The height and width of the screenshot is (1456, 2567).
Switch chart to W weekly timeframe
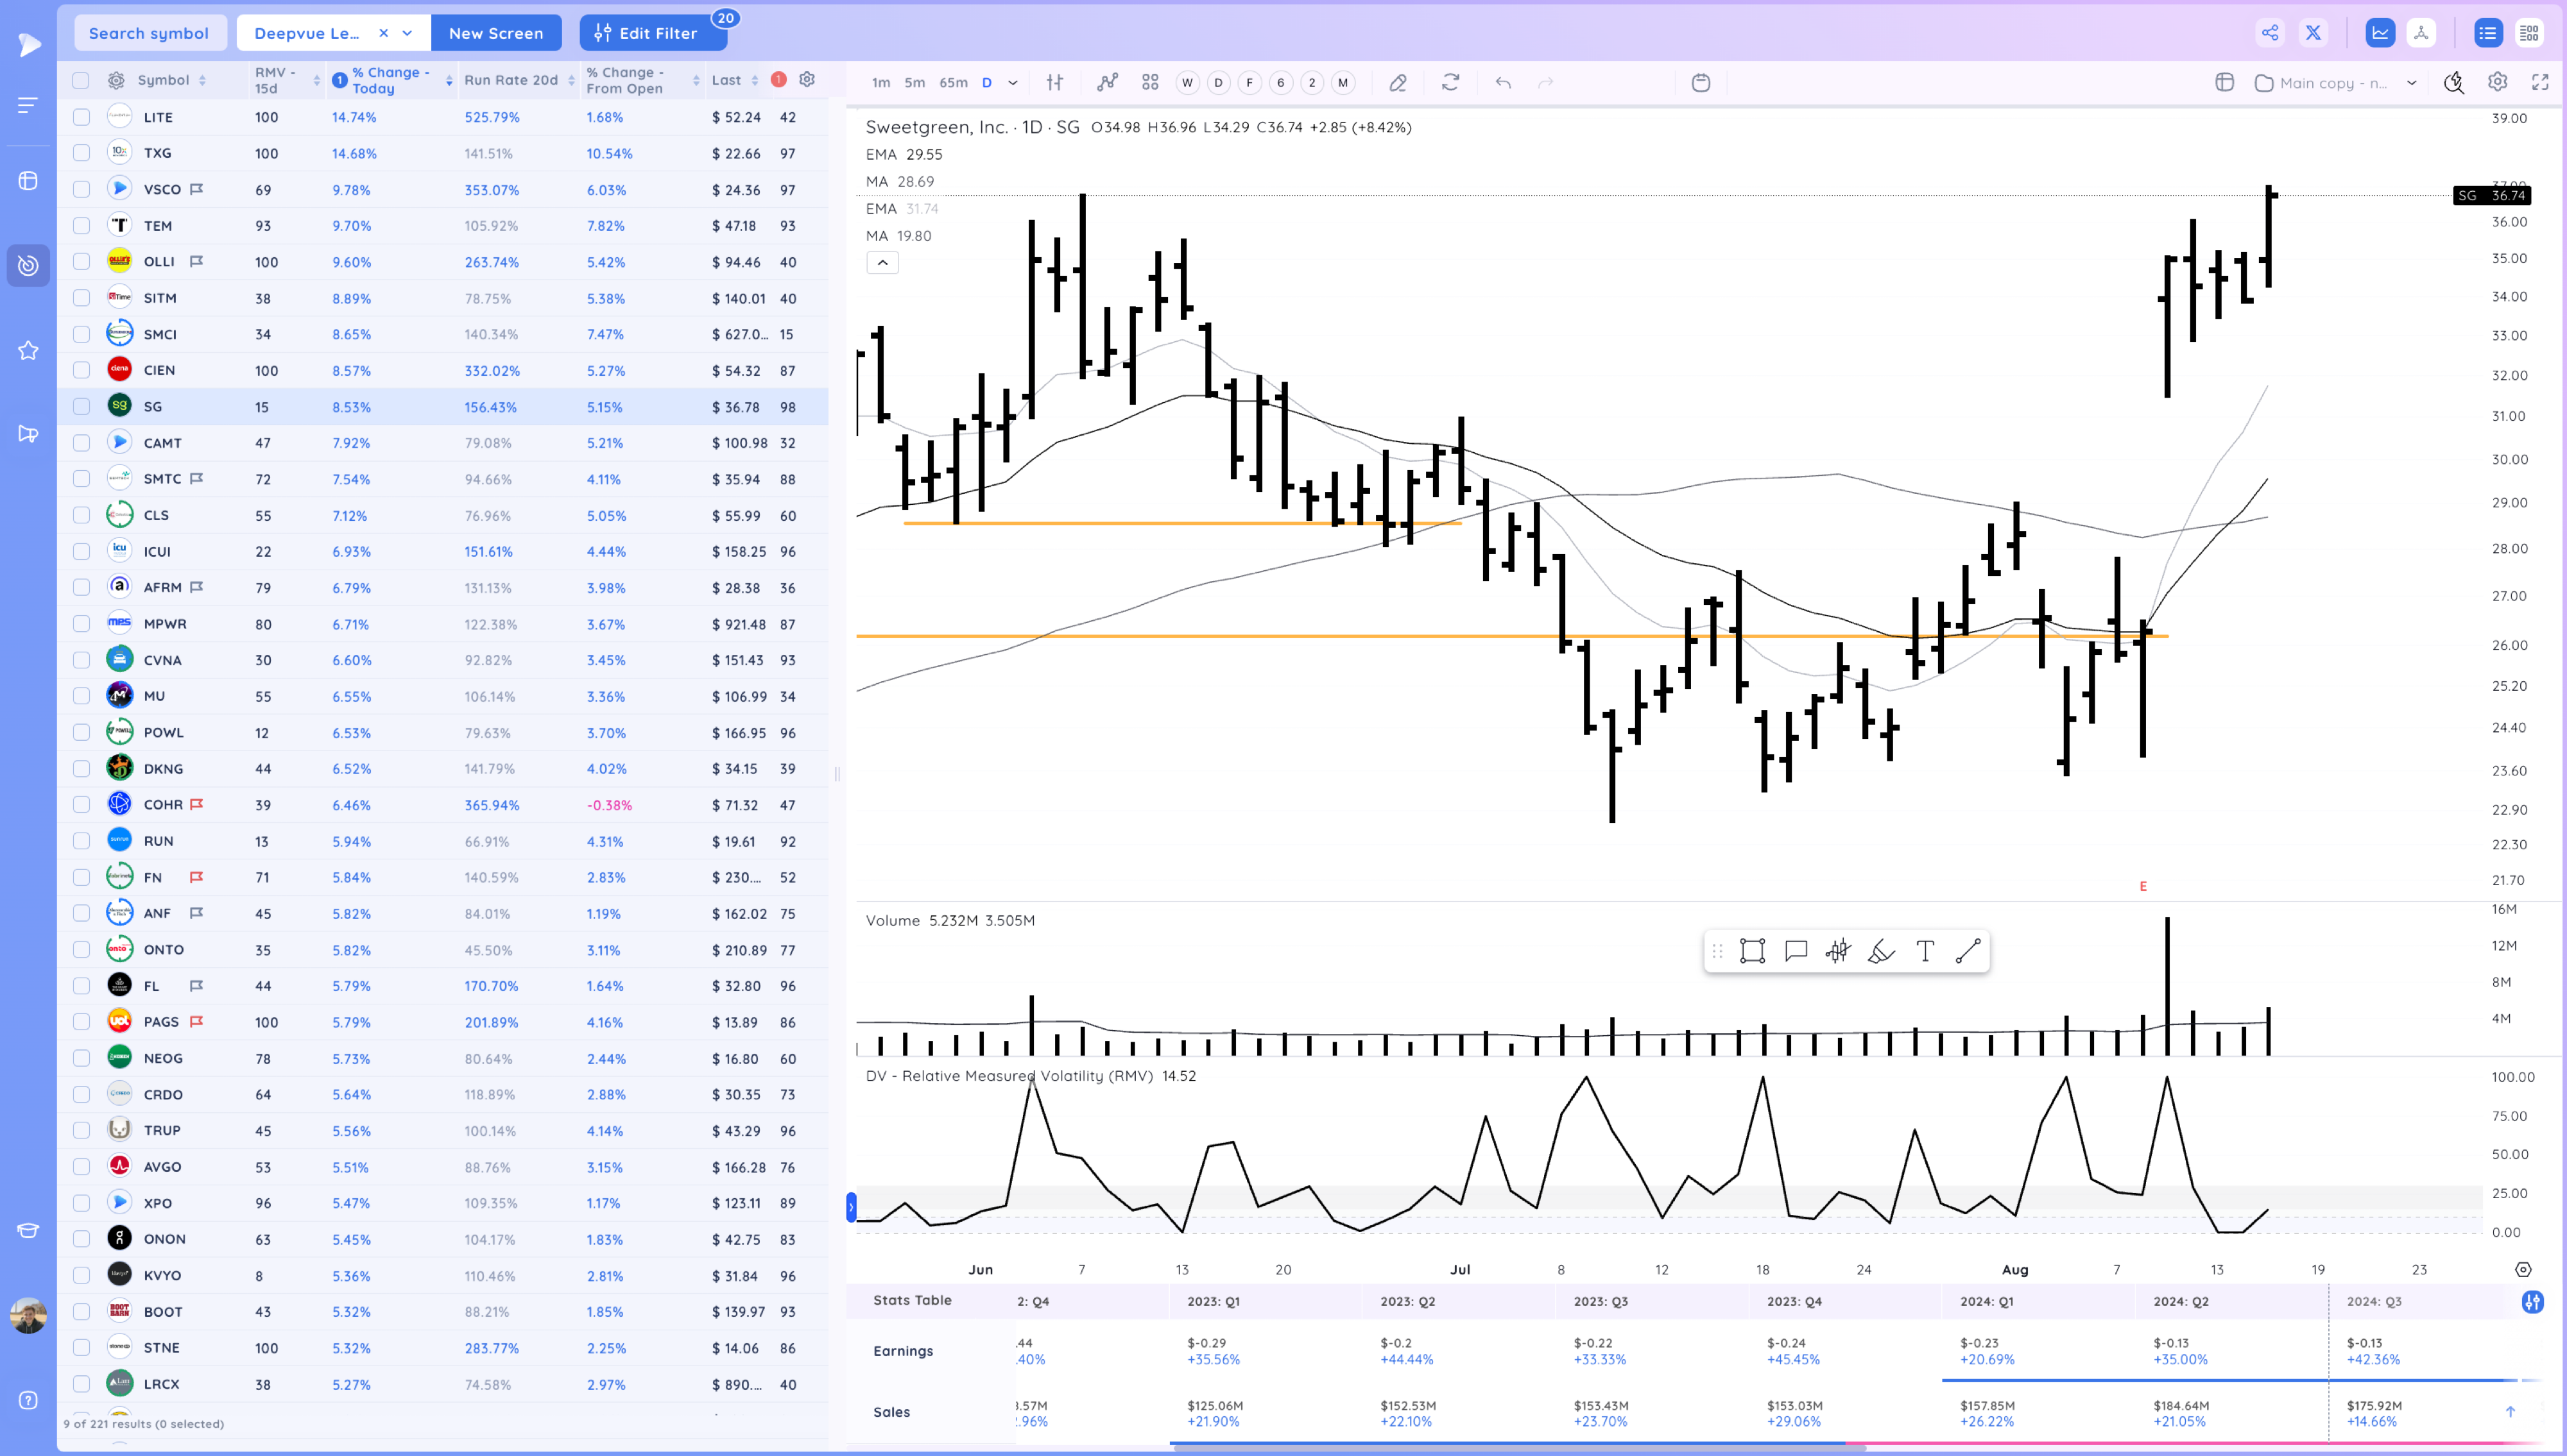pyautogui.click(x=1187, y=83)
